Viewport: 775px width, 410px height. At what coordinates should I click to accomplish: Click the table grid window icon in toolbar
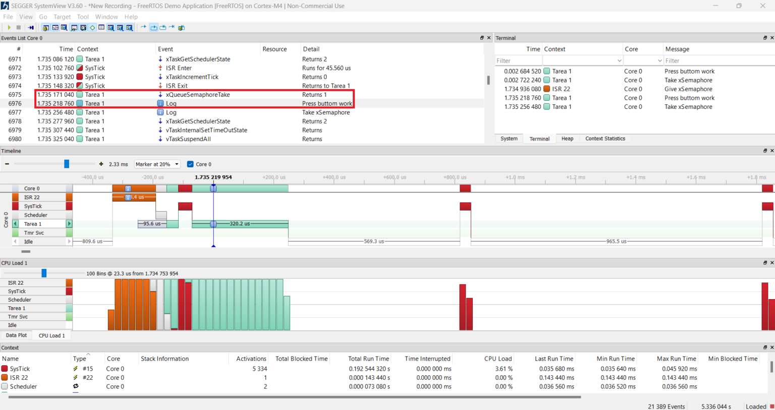(x=101, y=28)
